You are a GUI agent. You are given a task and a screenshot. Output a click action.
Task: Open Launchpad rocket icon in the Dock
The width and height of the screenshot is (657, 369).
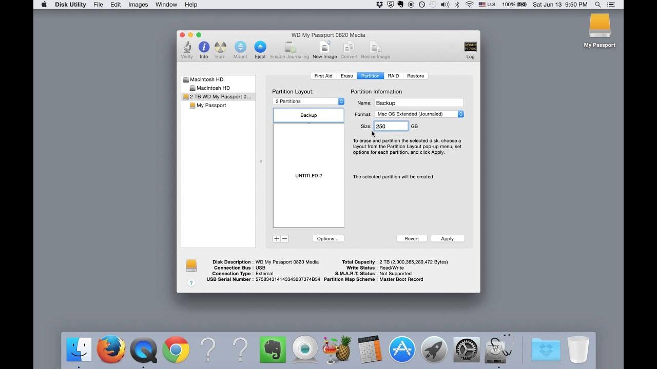tap(434, 350)
